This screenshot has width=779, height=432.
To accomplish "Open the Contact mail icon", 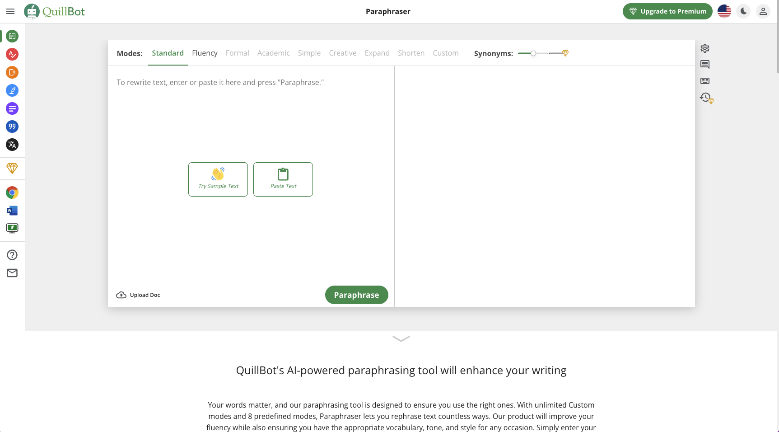I will click(12, 273).
